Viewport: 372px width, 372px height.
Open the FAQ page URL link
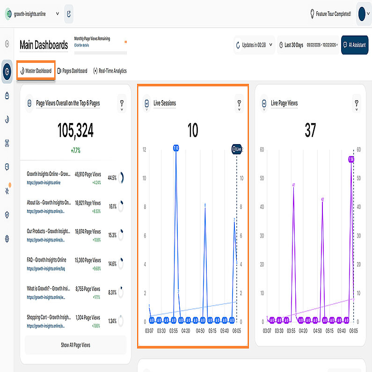[x=46, y=269]
